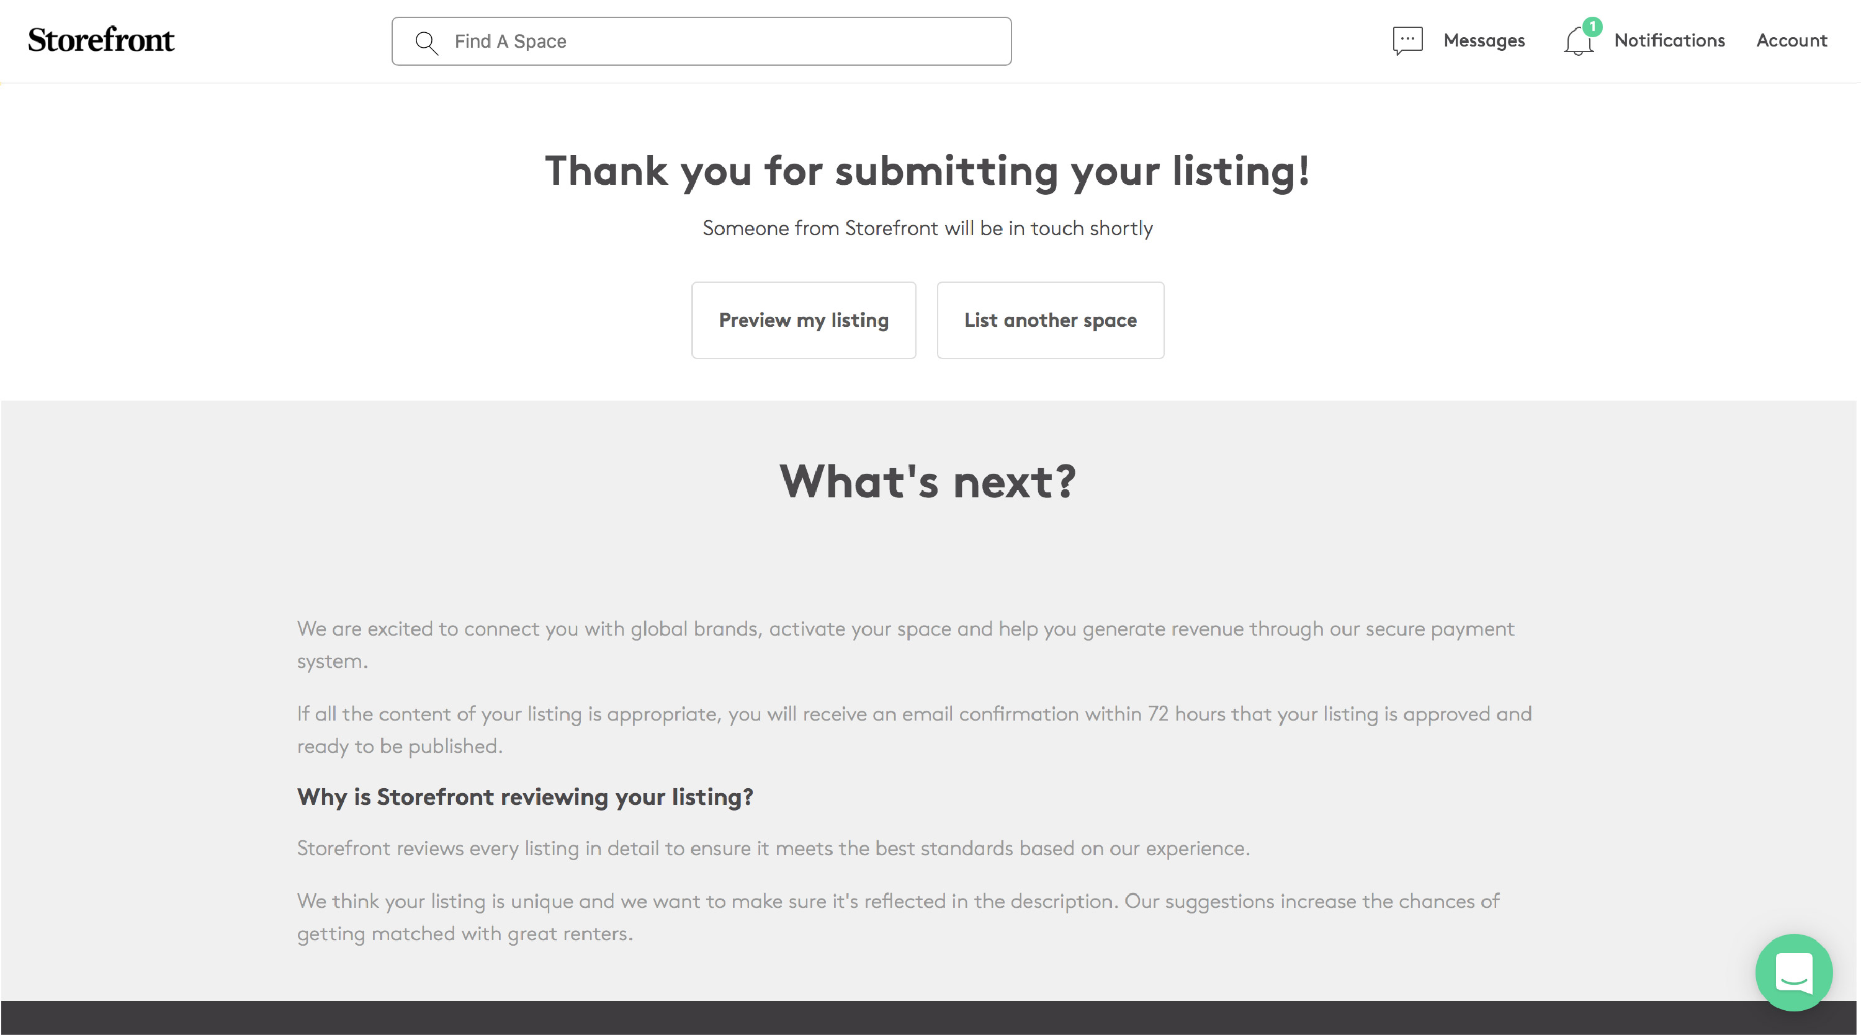
Task: Click the green notification count badge
Action: pos(1592,26)
